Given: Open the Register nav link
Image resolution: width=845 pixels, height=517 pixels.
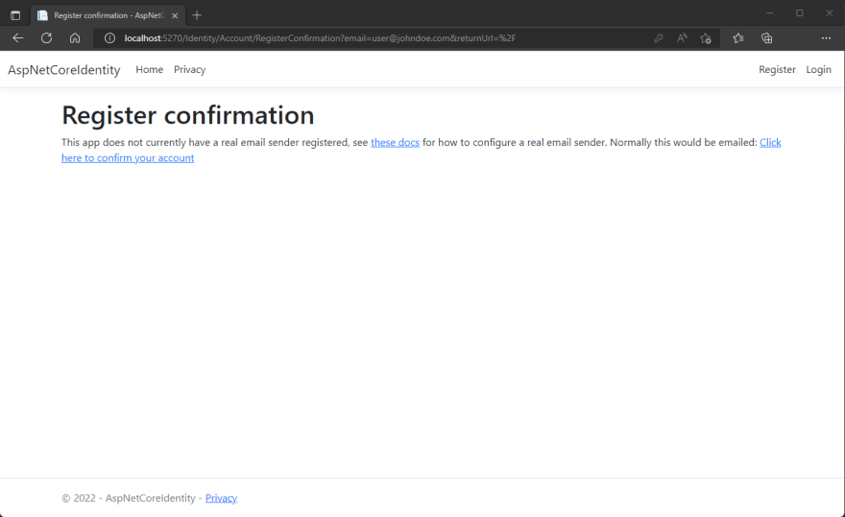Looking at the screenshot, I should point(777,69).
